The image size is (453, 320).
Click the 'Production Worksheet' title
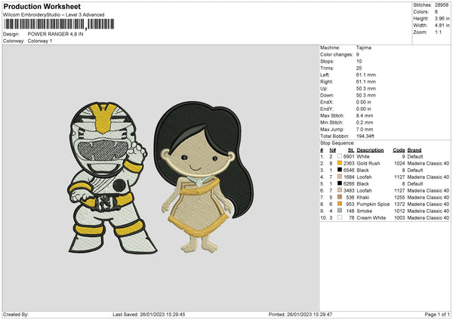pos(42,6)
